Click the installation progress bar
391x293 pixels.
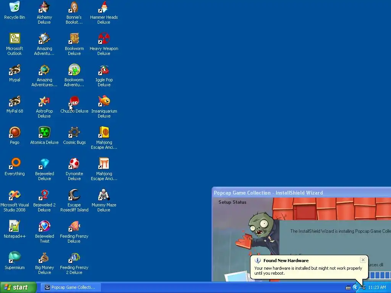tap(380, 275)
